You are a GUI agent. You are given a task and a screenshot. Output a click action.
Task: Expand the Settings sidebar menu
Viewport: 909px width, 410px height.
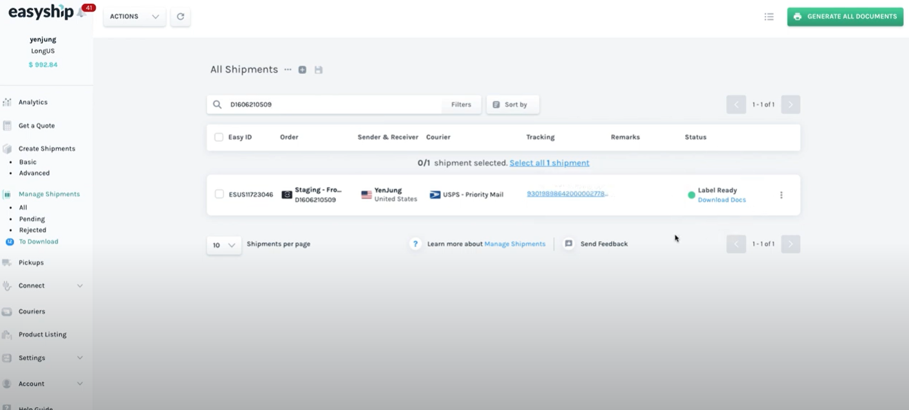[80, 358]
